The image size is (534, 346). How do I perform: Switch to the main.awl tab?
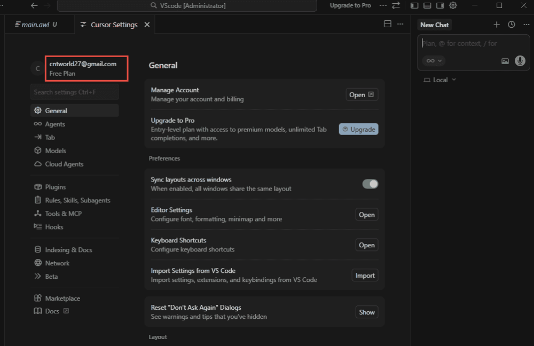tap(36, 25)
